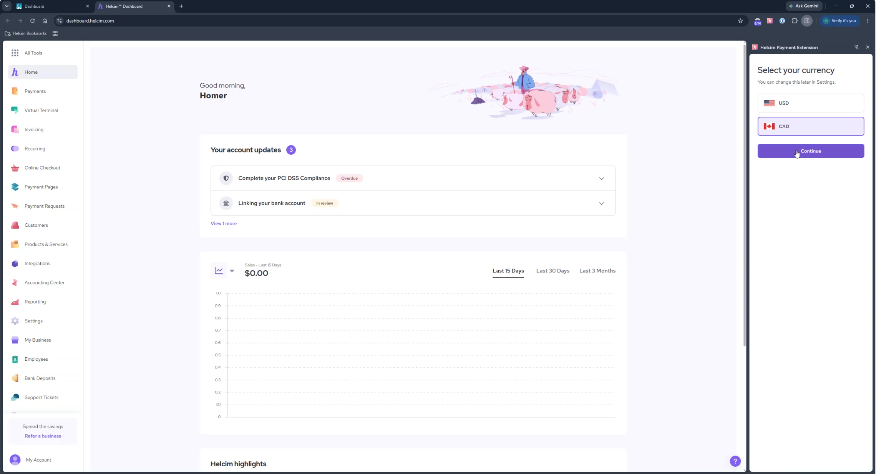
Task: Click the bank building icon
Action: pos(226,203)
